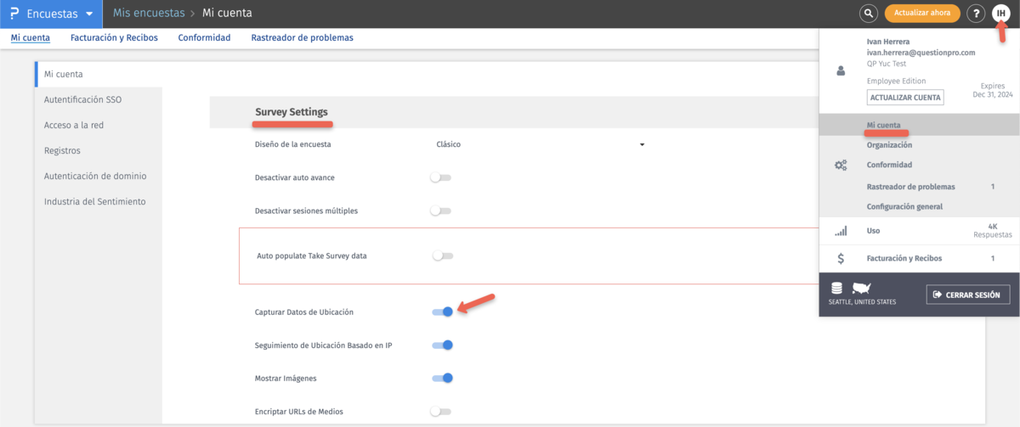Click the data center database icon
The image size is (1020, 427).
(837, 289)
